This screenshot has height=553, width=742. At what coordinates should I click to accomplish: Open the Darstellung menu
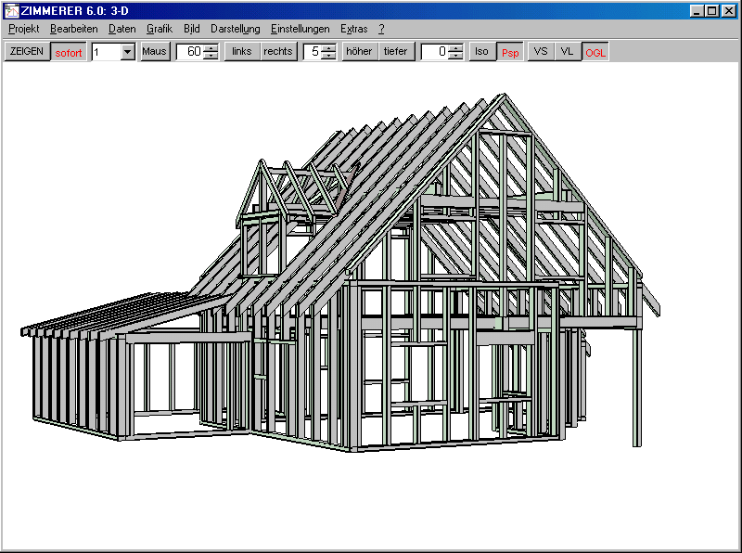click(x=235, y=29)
